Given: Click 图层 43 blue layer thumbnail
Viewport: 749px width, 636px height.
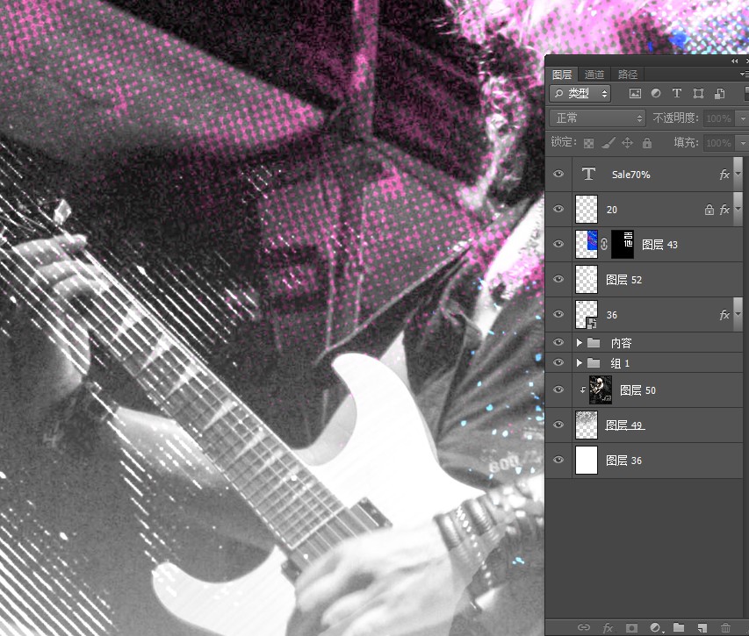Looking at the screenshot, I should pos(587,244).
